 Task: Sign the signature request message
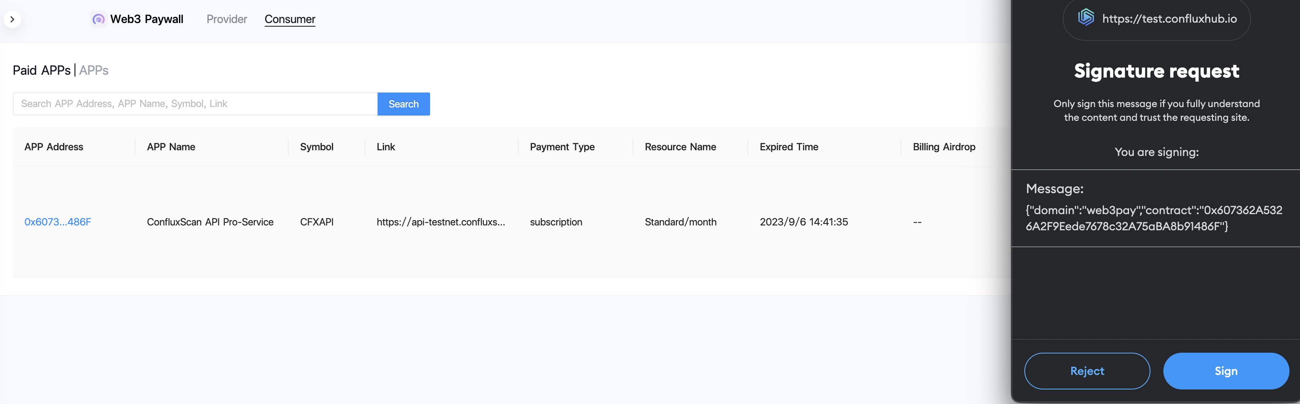coord(1225,371)
